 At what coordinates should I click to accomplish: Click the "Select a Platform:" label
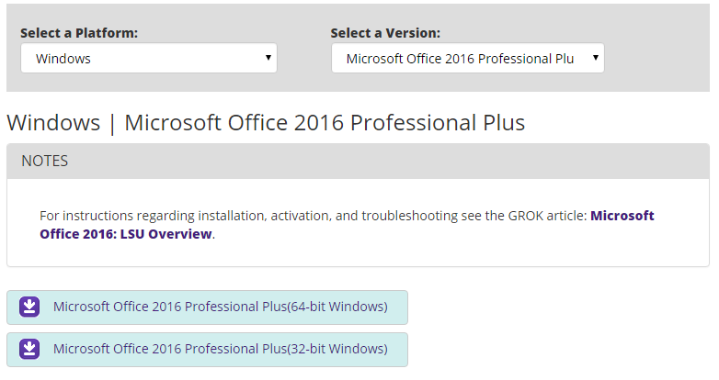(x=79, y=33)
